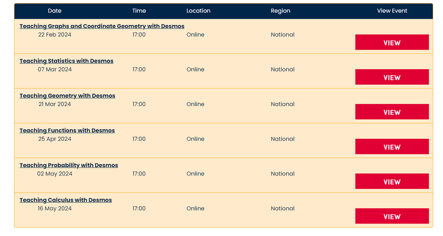Click VIEW for Teaching Geometry with Desmos
This screenshot has width=443, height=236.
[392, 112]
